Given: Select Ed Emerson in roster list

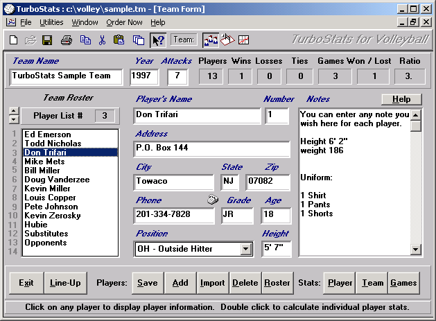Looking at the screenshot, I should tap(70, 135).
